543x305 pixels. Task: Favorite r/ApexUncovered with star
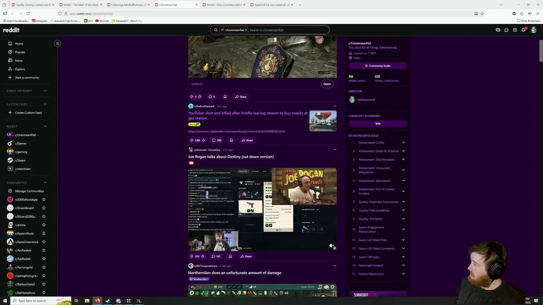[44, 242]
